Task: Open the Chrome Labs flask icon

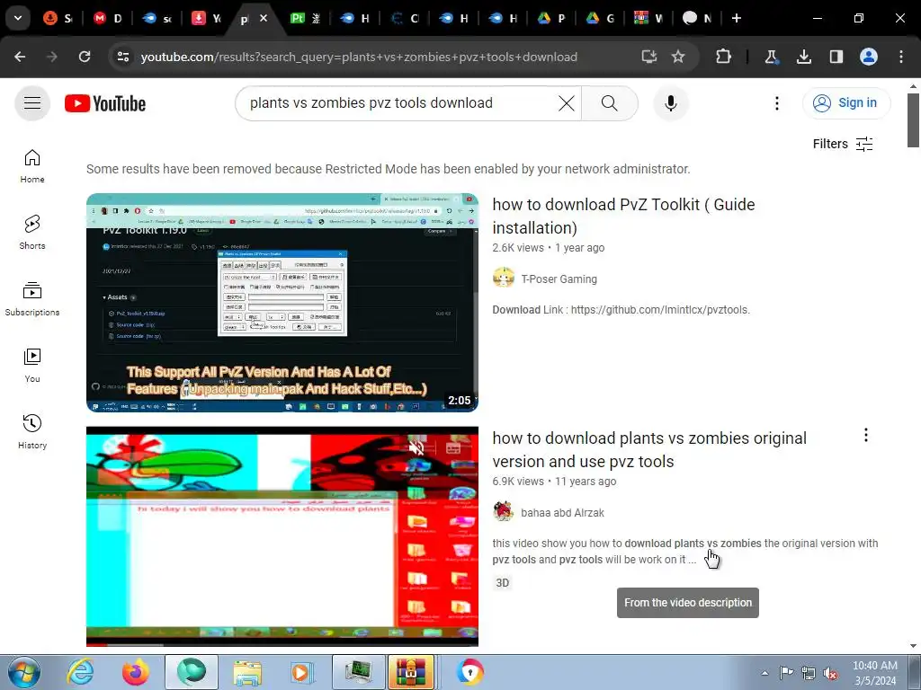Action: (771, 57)
